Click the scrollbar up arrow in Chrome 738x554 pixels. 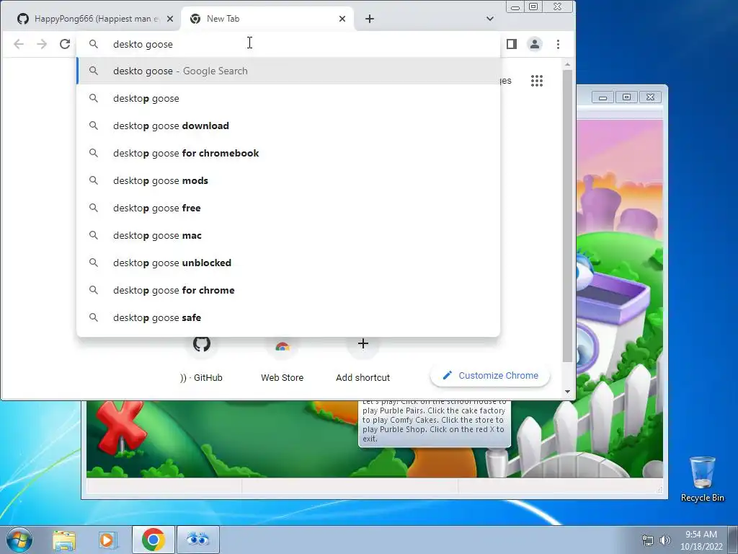567,64
